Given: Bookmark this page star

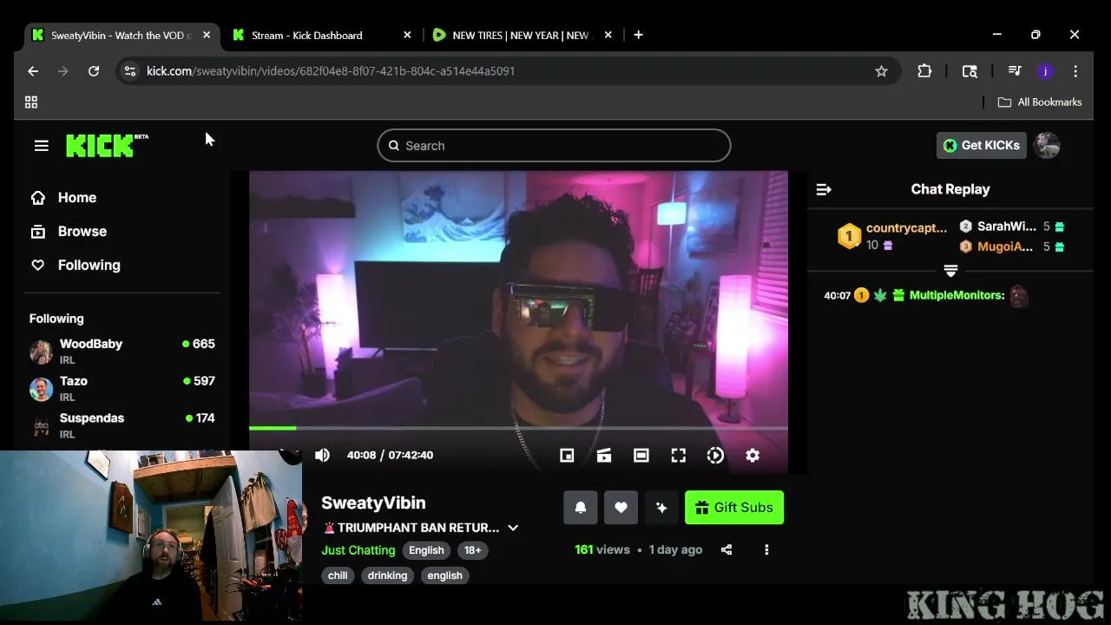Looking at the screenshot, I should 881,71.
